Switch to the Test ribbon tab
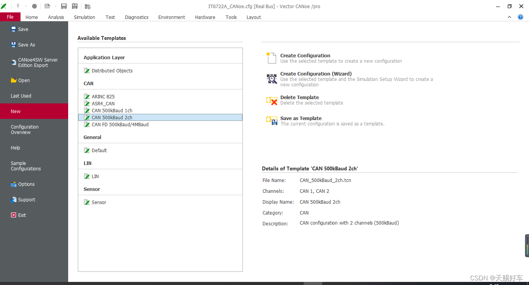The width and height of the screenshot is (529, 285). [110, 17]
